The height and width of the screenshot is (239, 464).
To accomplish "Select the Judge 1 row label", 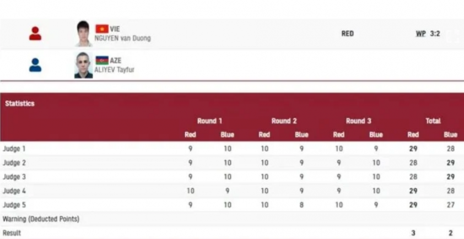I will point(14,149).
